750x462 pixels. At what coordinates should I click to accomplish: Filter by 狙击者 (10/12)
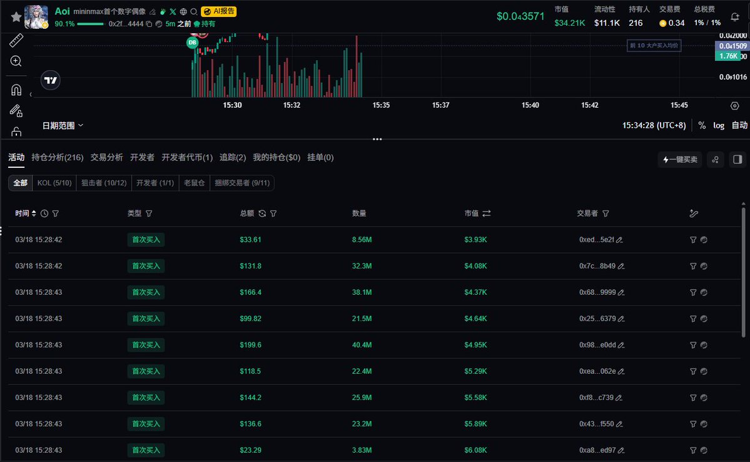[x=104, y=183]
